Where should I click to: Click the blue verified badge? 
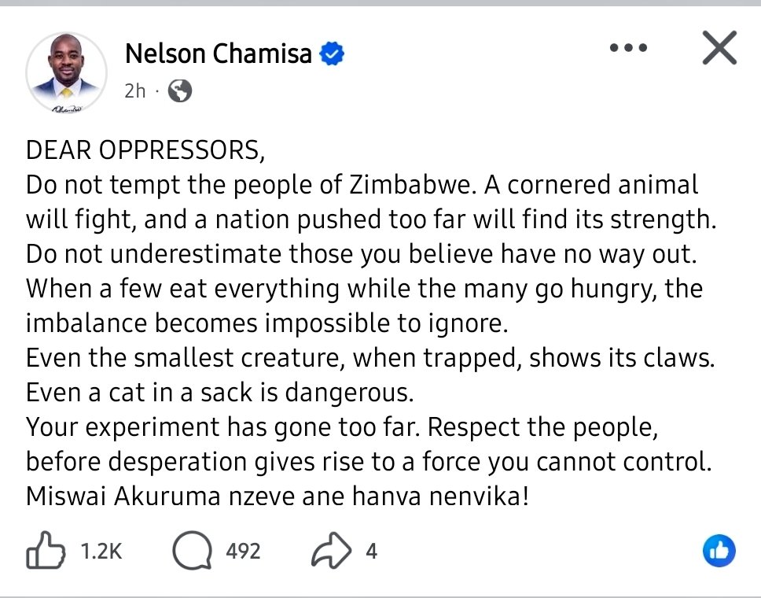coord(333,54)
